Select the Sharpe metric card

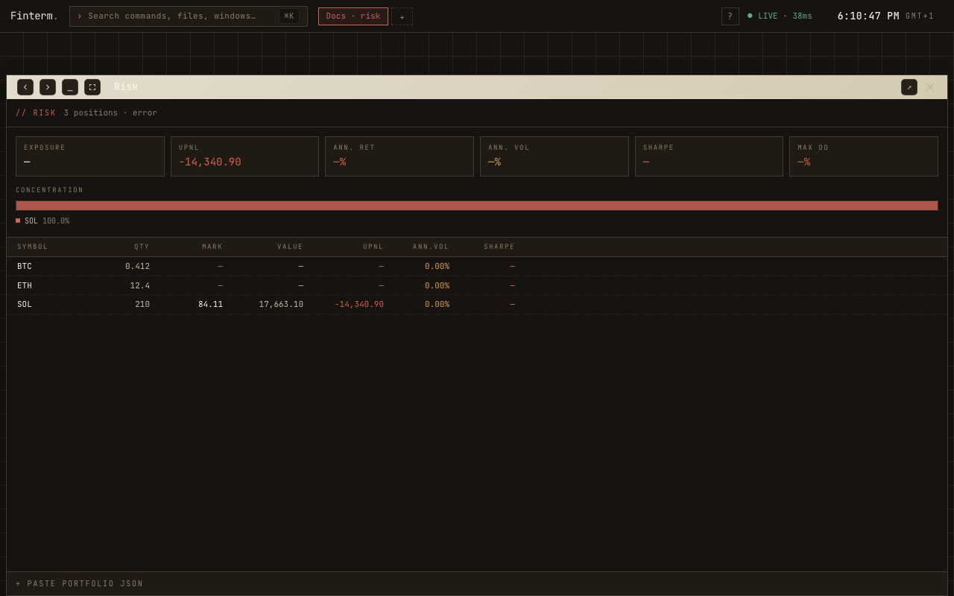(709, 156)
